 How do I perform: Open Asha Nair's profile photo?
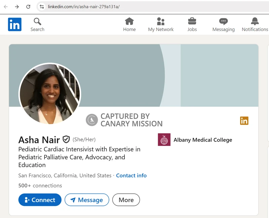[50, 94]
